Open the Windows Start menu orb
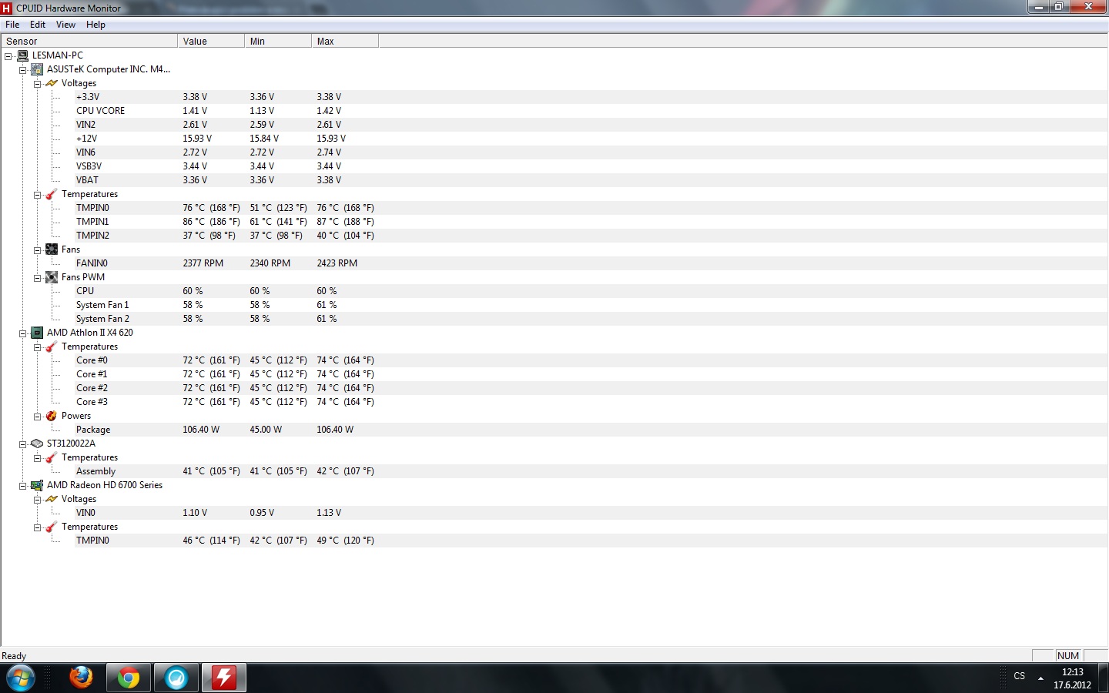This screenshot has height=693, width=1109. click(x=21, y=678)
